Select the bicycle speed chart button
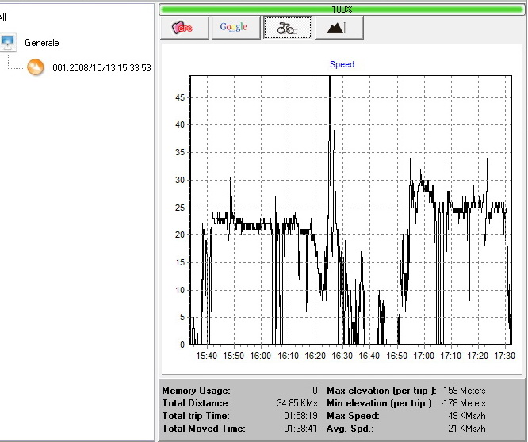528x442 pixels. tap(285, 28)
